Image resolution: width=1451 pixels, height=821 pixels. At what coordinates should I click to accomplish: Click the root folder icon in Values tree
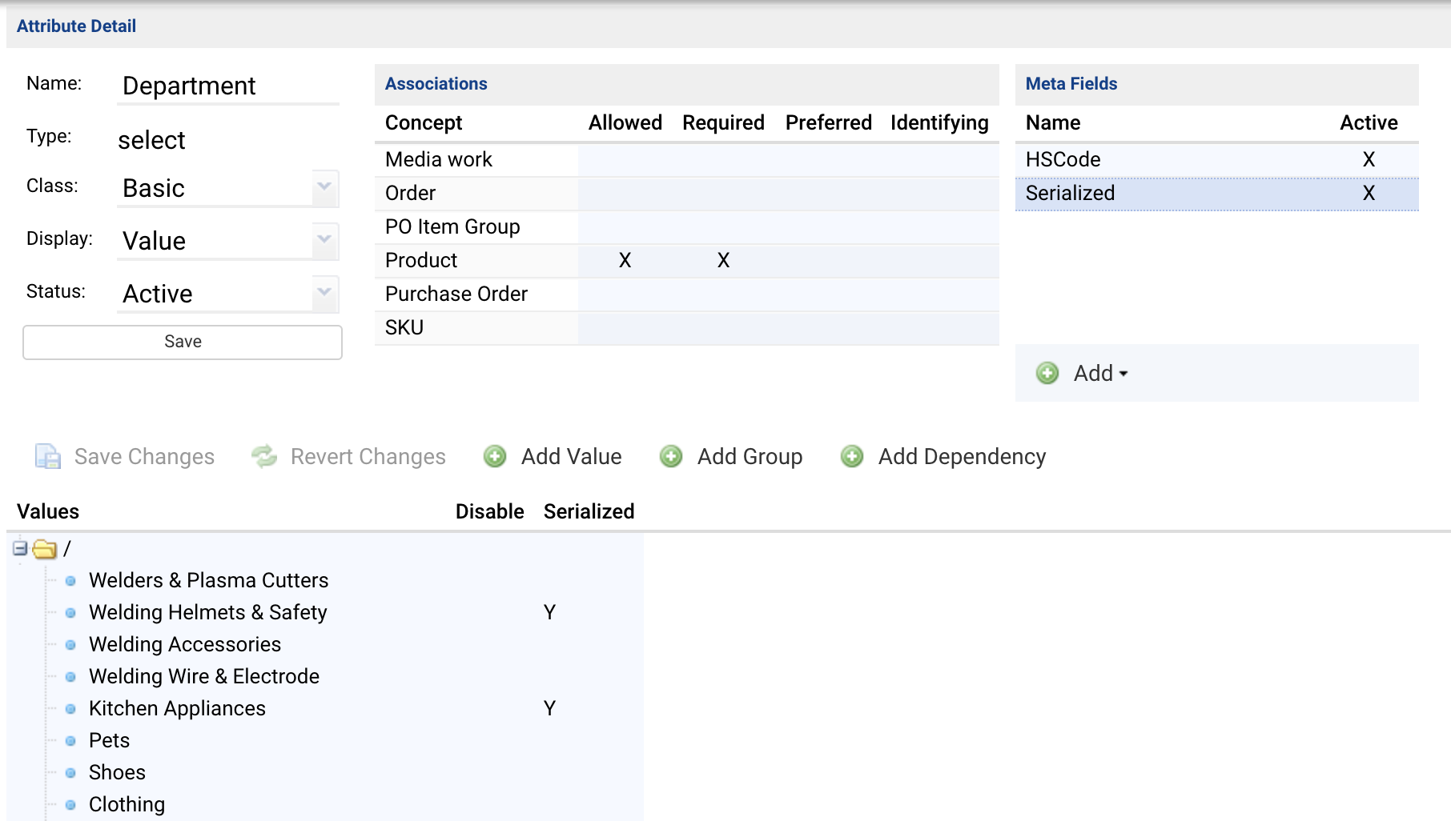point(45,549)
